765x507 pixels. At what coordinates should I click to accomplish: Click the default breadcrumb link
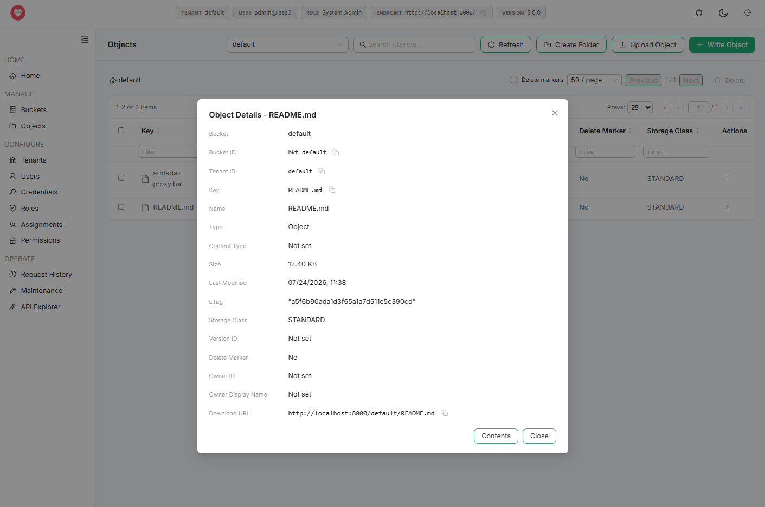click(130, 80)
